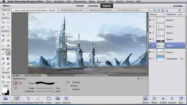Select the Quick Selection tool

(x=8, y=27)
